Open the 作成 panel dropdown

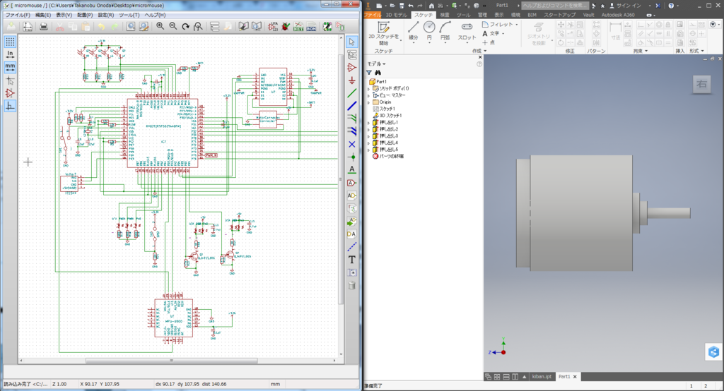(x=479, y=51)
